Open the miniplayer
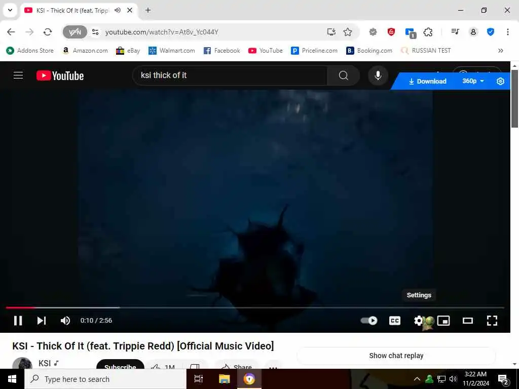The image size is (519, 389). (443, 321)
